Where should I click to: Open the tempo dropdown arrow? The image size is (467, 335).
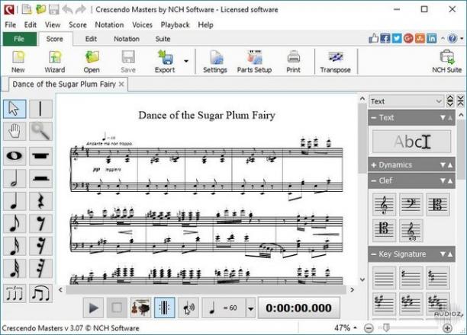251,308
